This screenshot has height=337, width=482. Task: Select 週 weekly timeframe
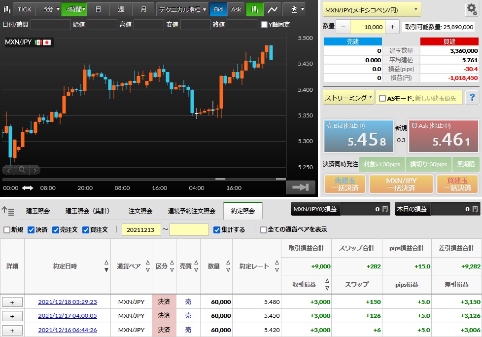pos(121,9)
